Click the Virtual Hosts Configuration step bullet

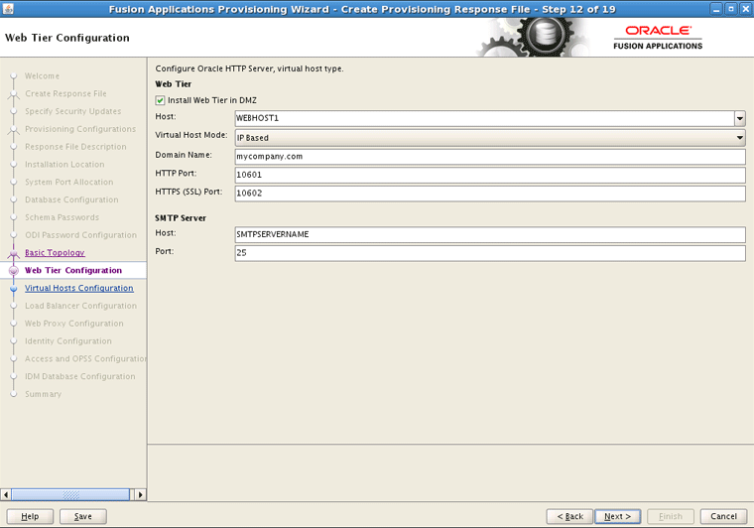pos(14,289)
